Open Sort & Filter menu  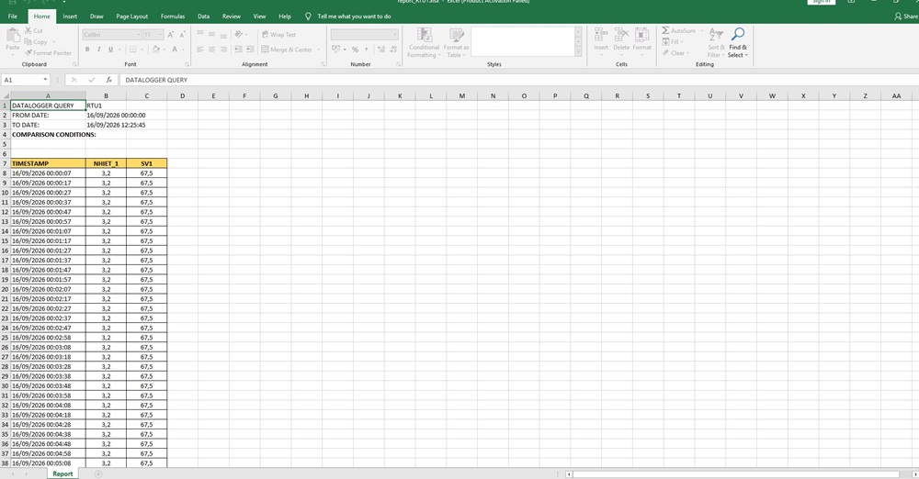point(716,43)
